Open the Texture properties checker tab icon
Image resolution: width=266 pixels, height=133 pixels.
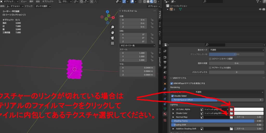click(165, 120)
